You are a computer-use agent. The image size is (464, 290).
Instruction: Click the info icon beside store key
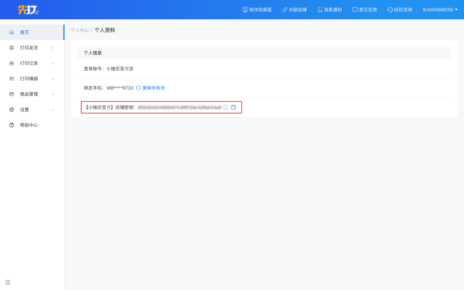226,107
